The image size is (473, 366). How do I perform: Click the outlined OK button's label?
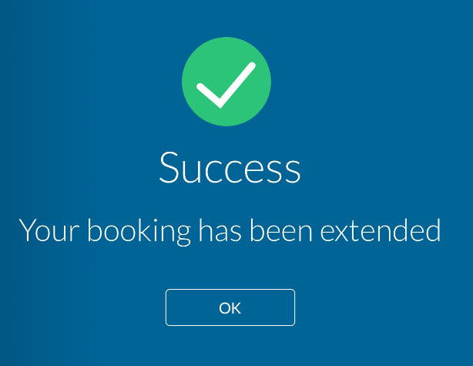coord(230,308)
